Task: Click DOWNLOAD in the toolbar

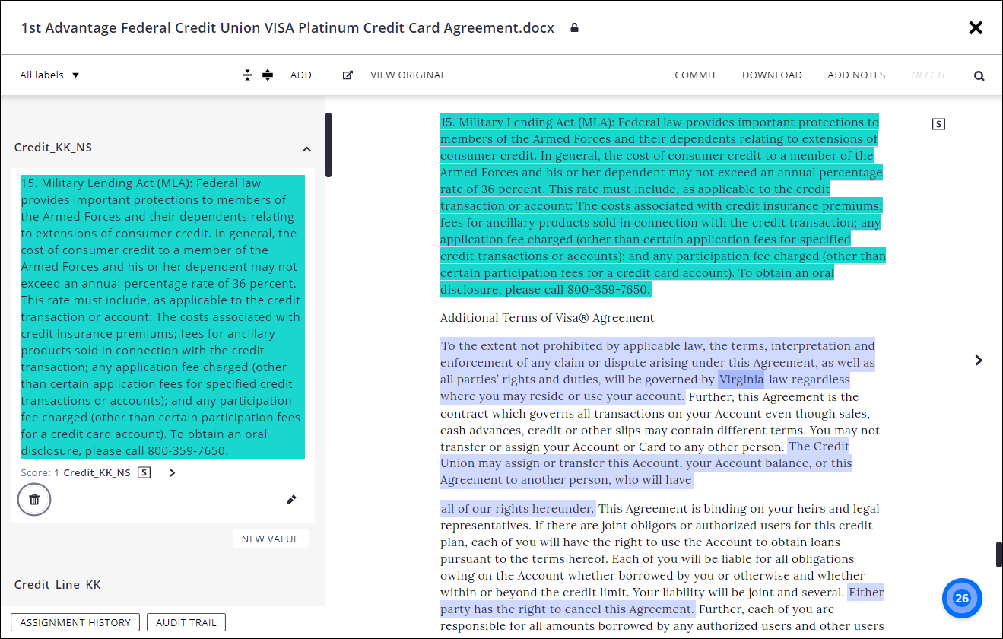Action: (x=772, y=75)
